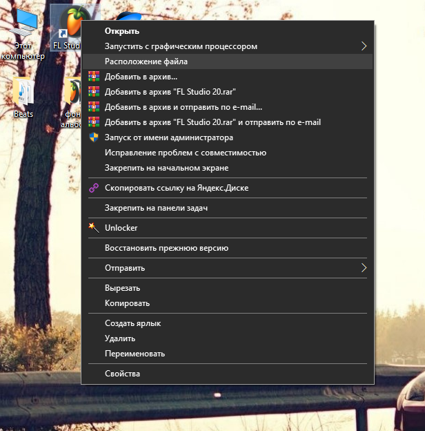
Task: Select 'Закрепить на начальном экране'
Action: [227, 168]
